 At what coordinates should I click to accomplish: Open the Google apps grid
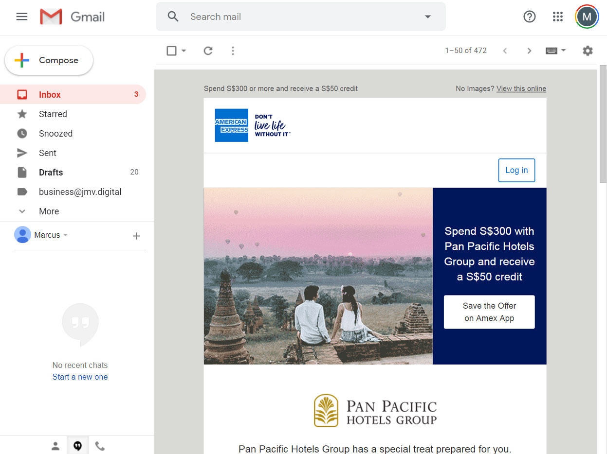[x=558, y=17]
